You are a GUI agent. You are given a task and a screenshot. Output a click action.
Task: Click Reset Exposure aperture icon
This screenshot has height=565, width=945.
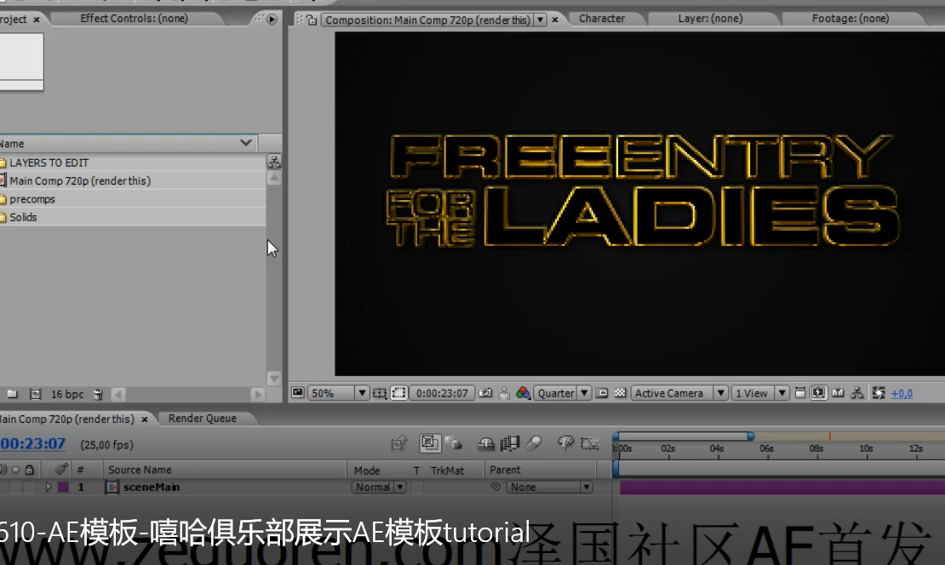click(878, 393)
